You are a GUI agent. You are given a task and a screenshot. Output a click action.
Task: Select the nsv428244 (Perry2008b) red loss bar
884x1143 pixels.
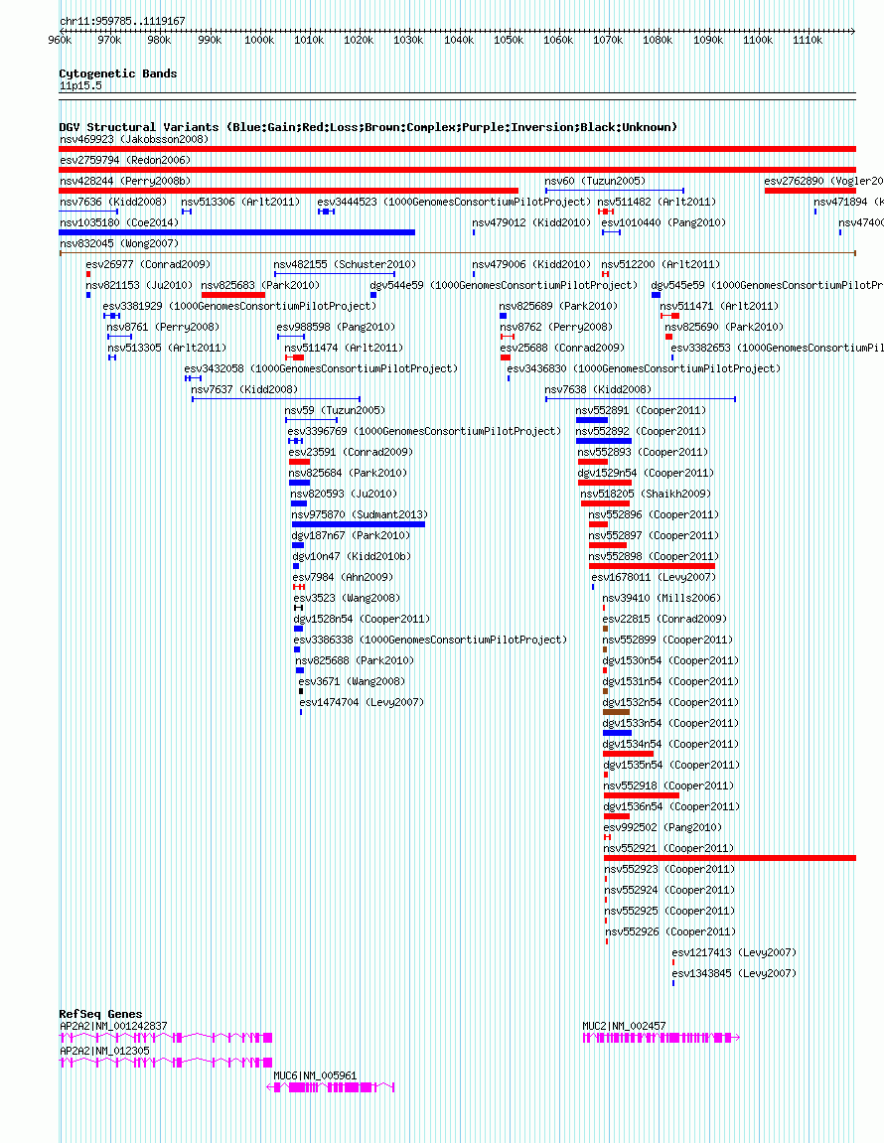coord(288,191)
